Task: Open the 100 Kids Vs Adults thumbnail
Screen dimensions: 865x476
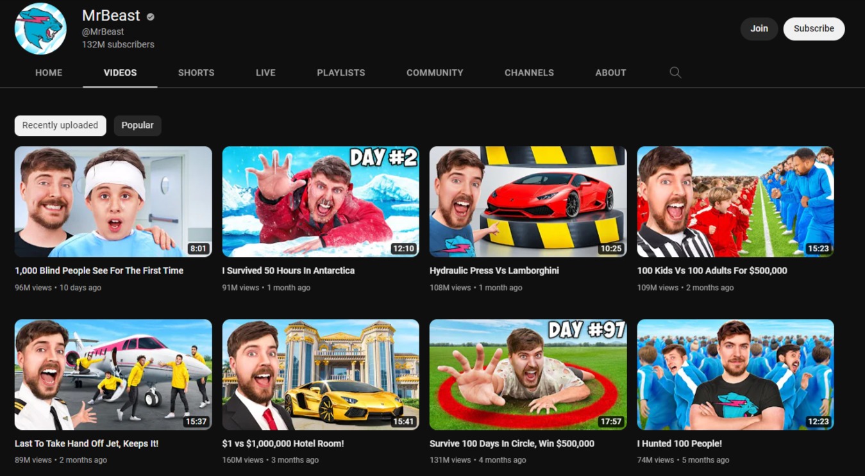Action: pyautogui.click(x=735, y=202)
